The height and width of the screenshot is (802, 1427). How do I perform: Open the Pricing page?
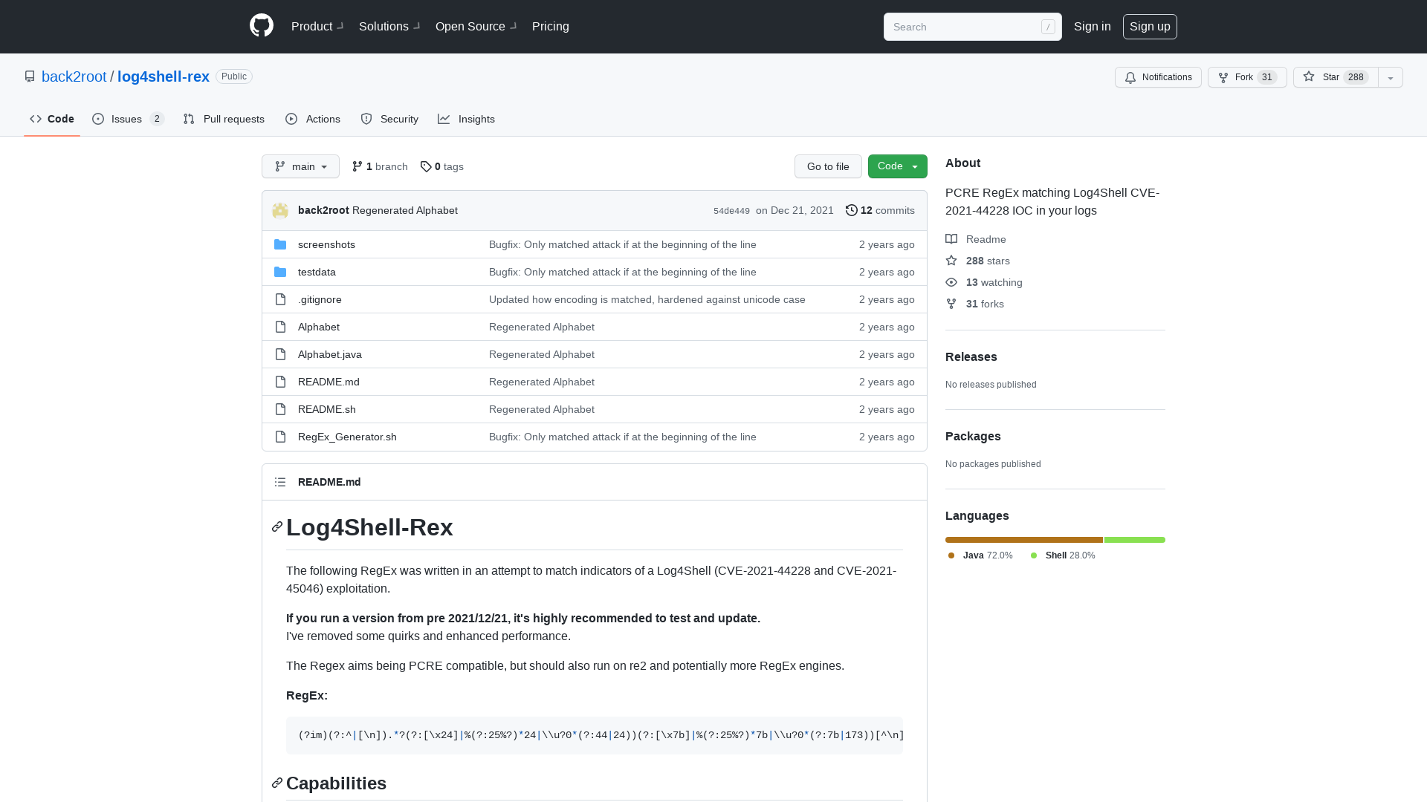(x=551, y=26)
